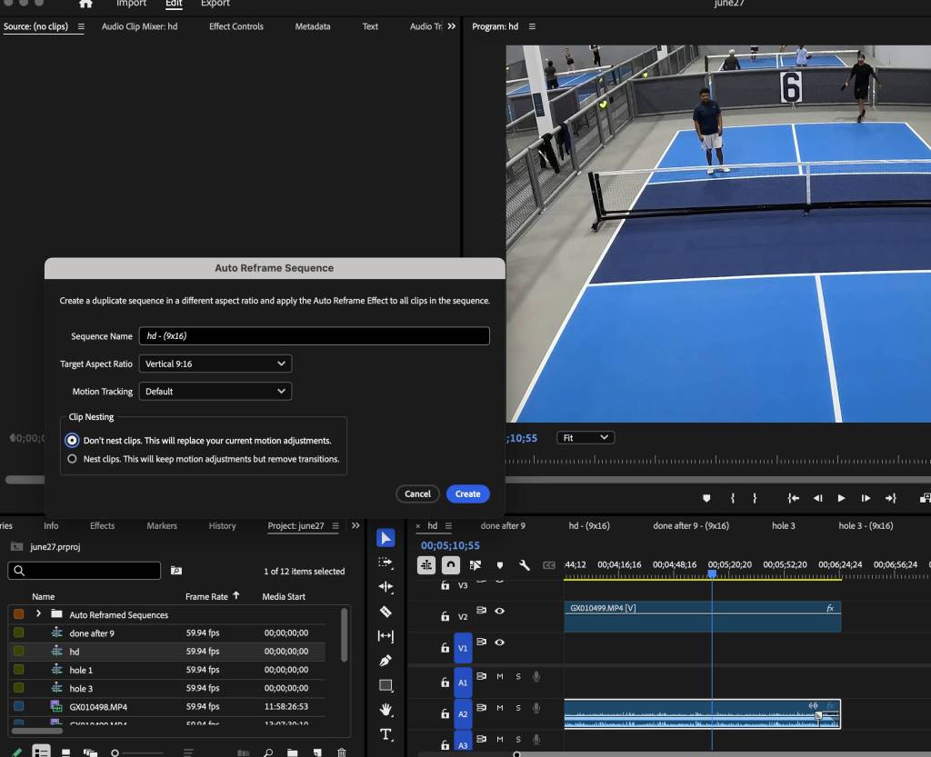The image size is (931, 757).
Task: Switch Project panel to List View
Action: pos(41,751)
